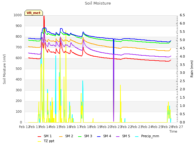196x147 pixels.
Task: Click the Soil Moisture chart title
Action: (x=98, y=3)
